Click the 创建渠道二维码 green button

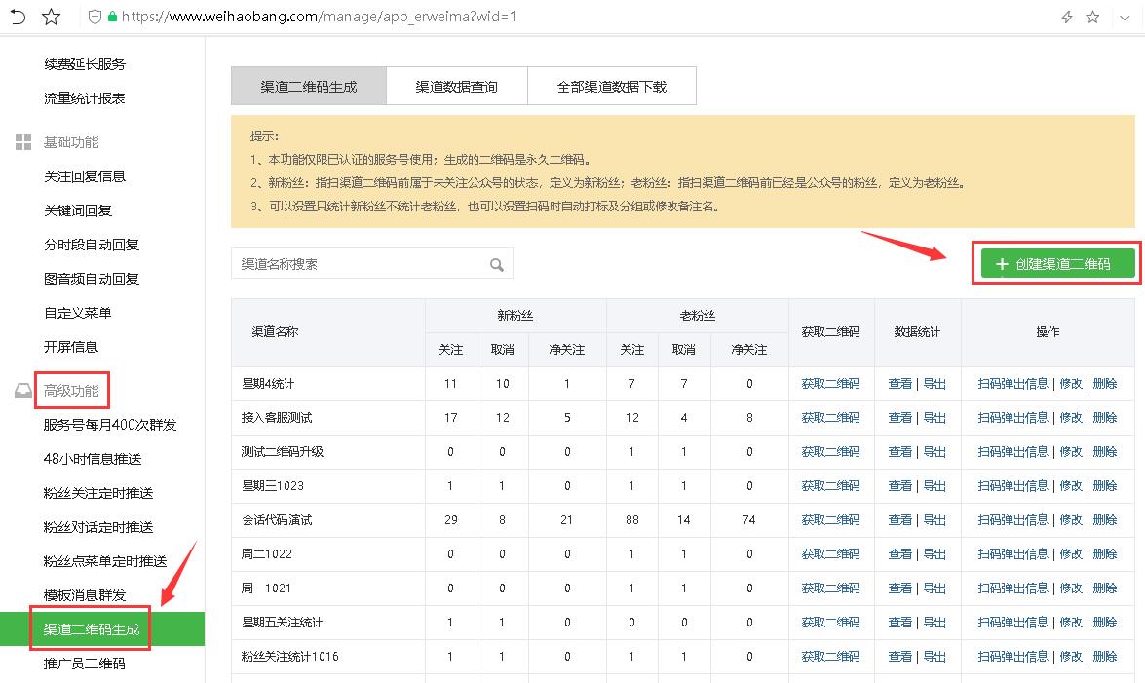click(1057, 264)
